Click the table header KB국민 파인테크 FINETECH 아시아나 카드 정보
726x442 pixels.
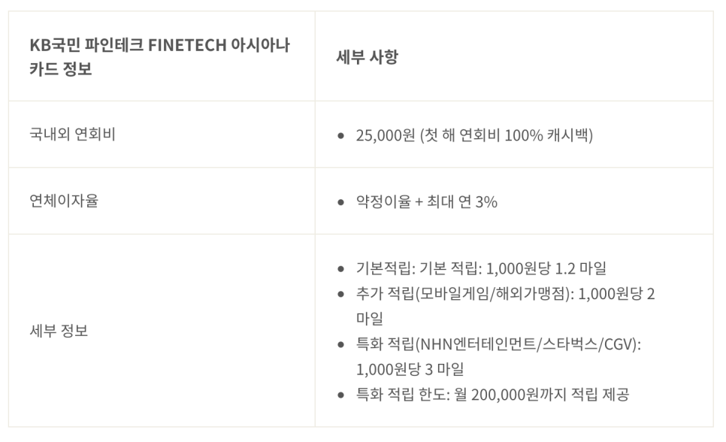[x=160, y=56]
